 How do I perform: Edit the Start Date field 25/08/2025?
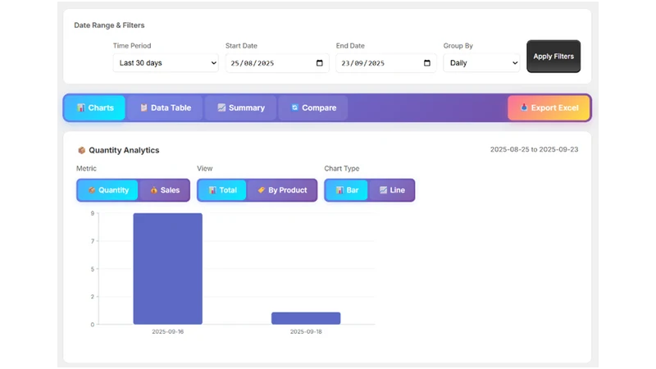tap(277, 63)
